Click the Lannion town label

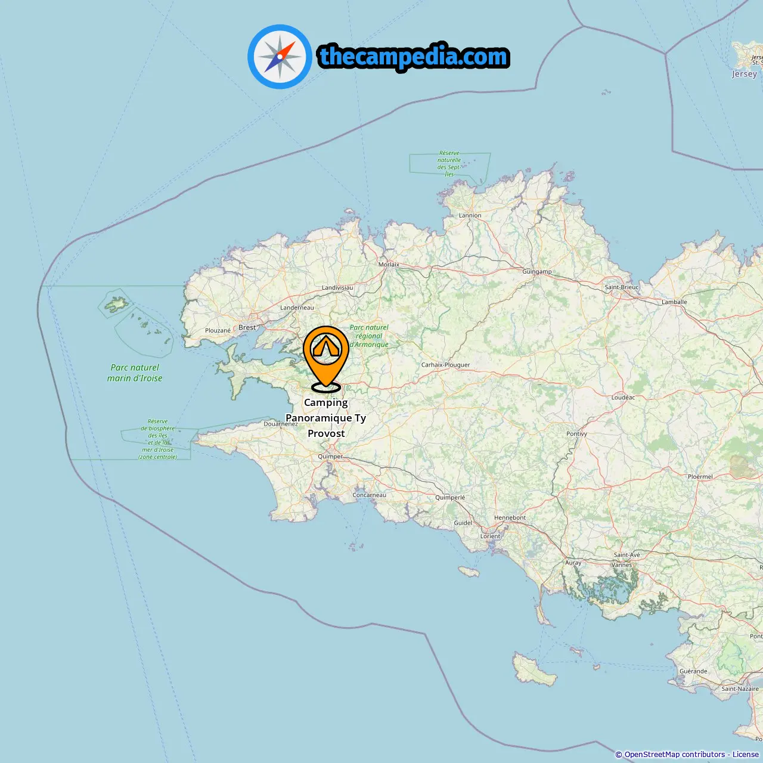[470, 215]
